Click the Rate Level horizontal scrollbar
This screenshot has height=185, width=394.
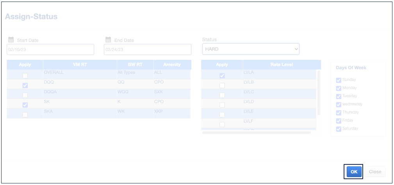(x=256, y=133)
